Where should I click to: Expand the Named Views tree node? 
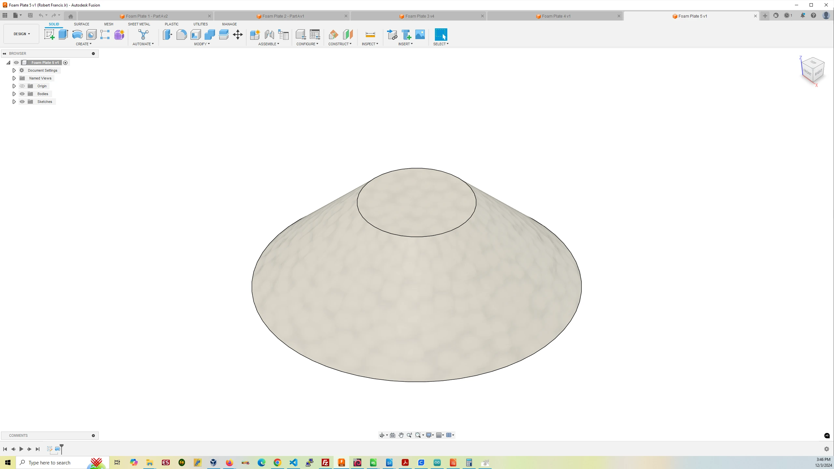[14, 78]
